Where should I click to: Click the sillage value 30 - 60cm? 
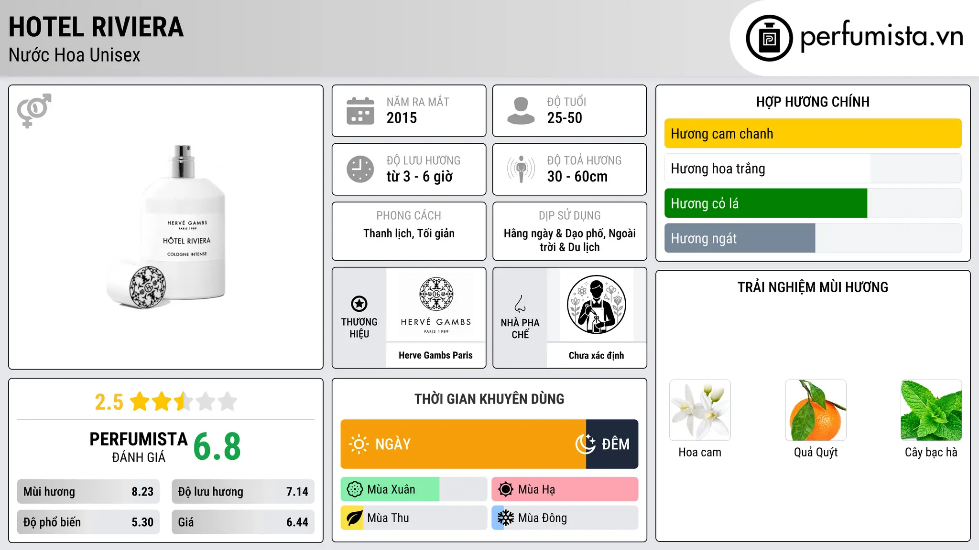(577, 177)
